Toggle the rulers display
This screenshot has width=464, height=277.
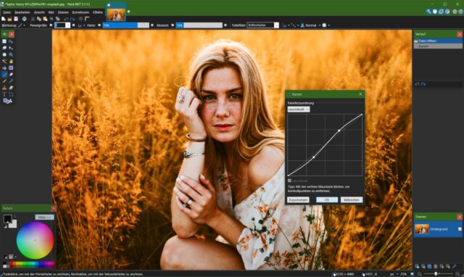[87, 19]
